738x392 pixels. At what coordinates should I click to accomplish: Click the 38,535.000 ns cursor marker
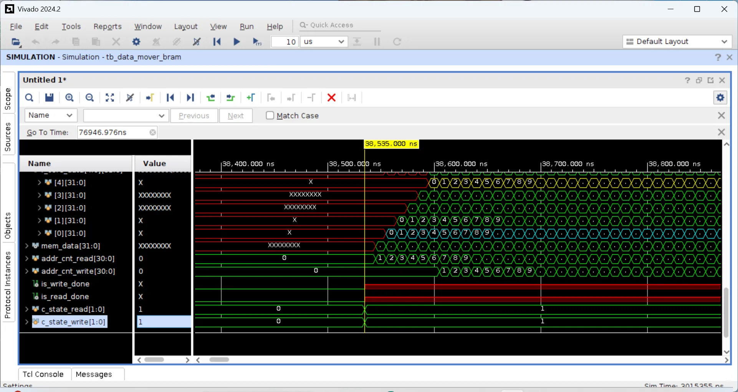[x=391, y=144]
